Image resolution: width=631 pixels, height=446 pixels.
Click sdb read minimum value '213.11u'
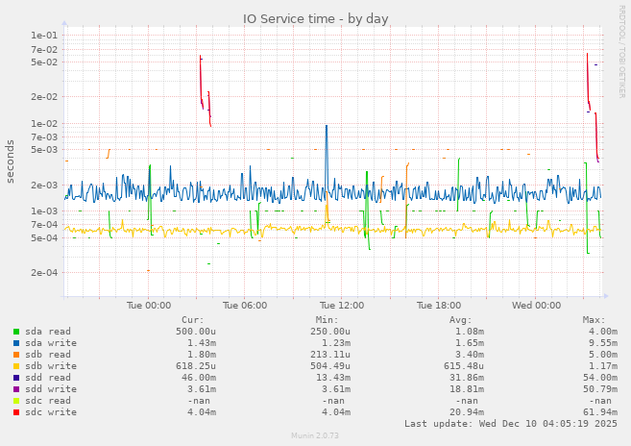(330, 355)
